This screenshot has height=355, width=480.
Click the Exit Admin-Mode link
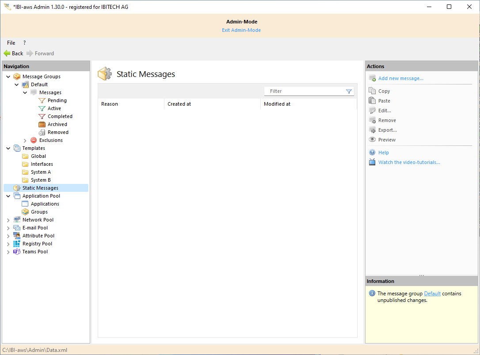click(x=241, y=30)
